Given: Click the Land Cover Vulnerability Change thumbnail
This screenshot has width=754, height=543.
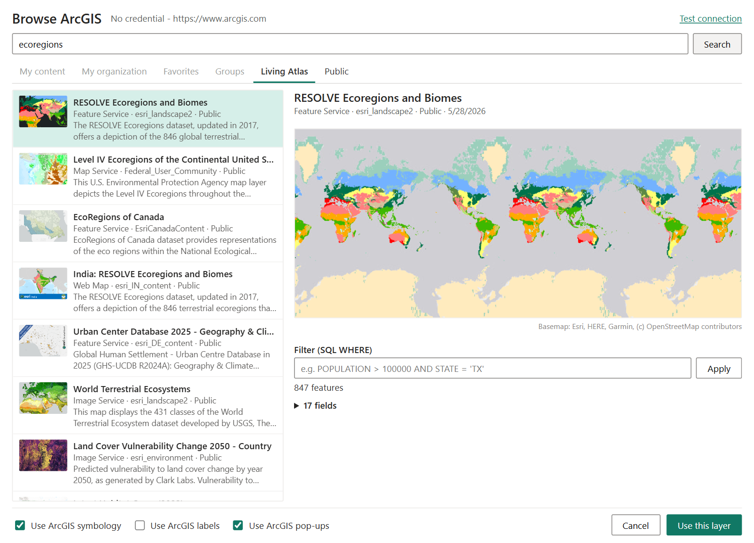Looking at the screenshot, I should (x=43, y=455).
